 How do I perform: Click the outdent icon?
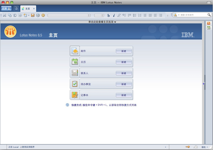(124, 15)
